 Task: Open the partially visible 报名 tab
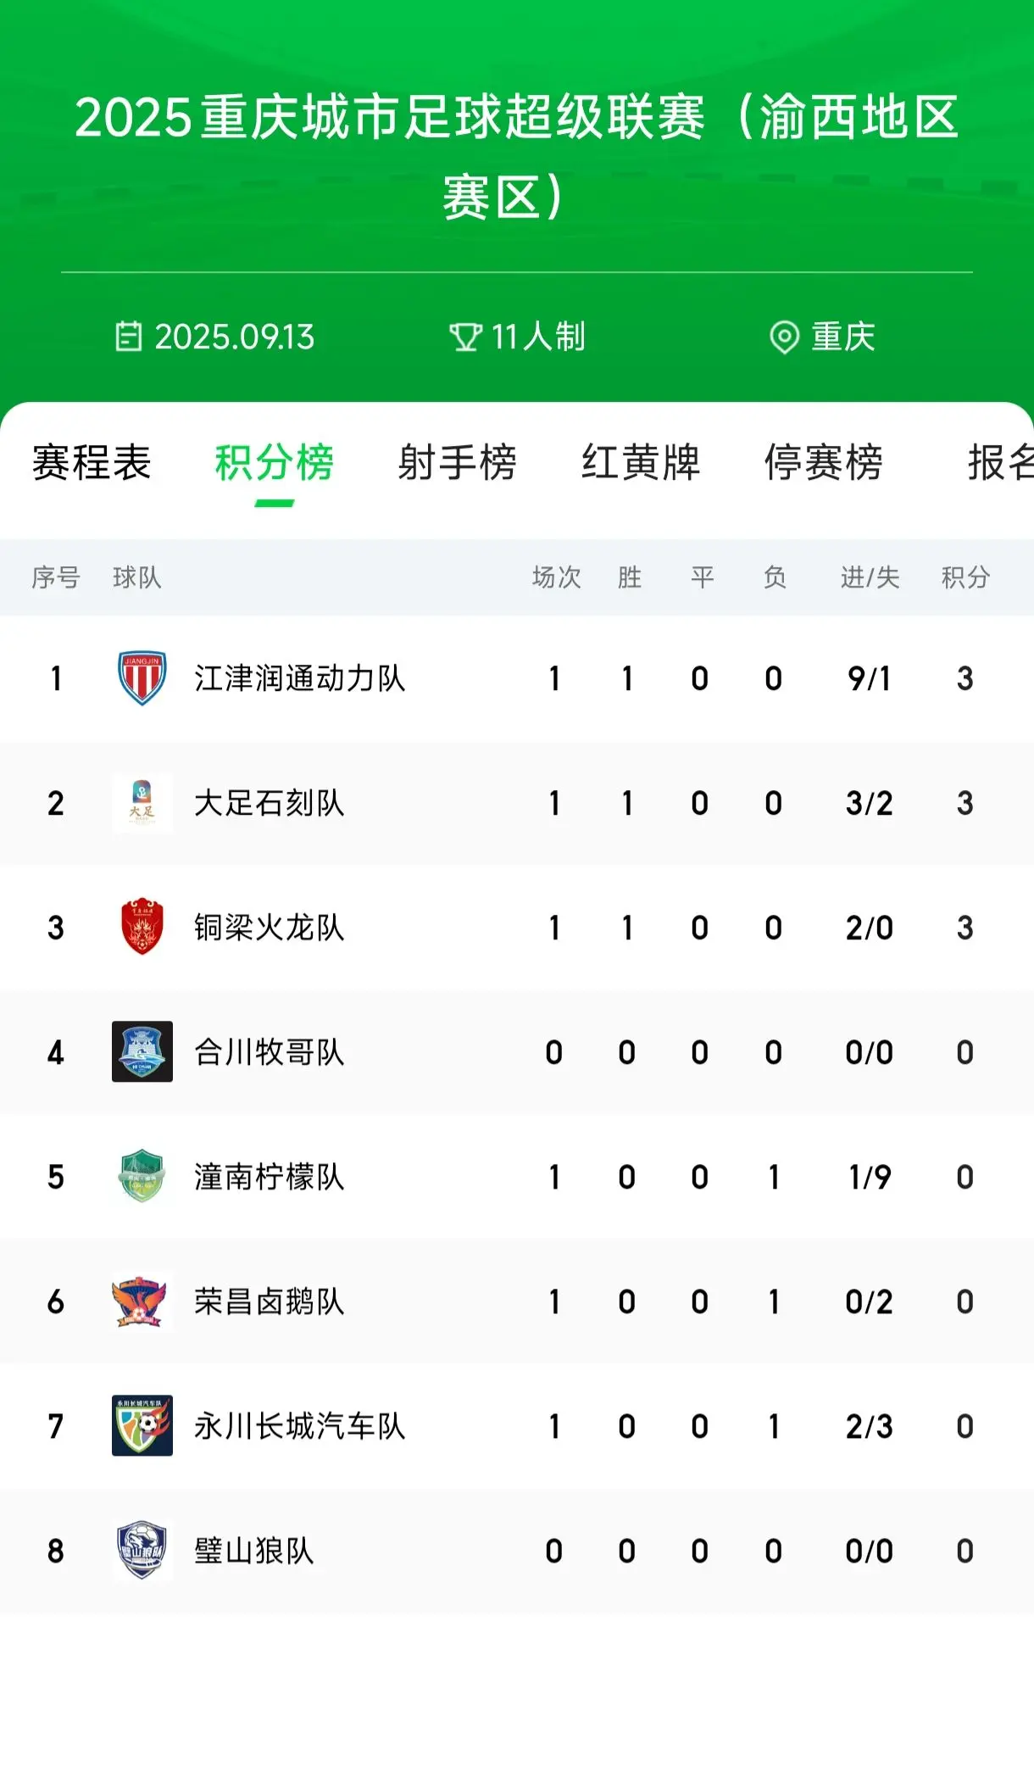[1000, 463]
